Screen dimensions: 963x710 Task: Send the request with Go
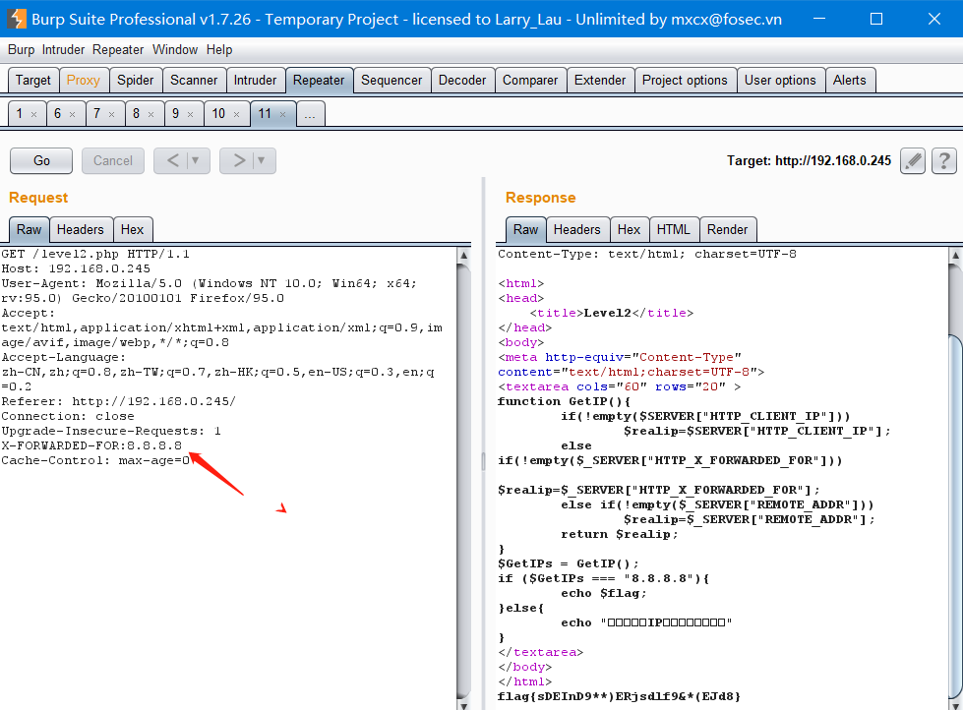(41, 161)
